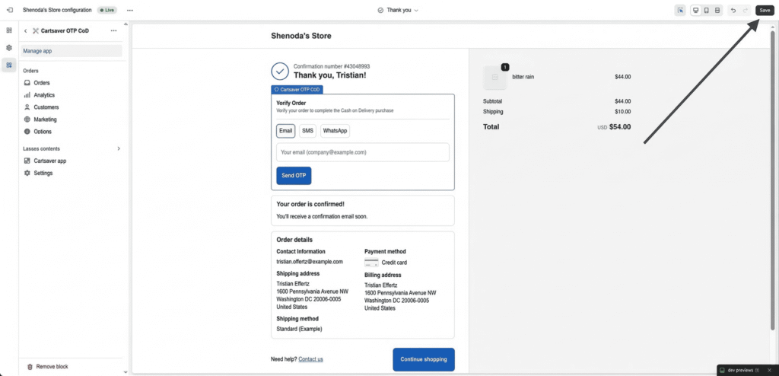Select the WhatsApp verification option

pyautogui.click(x=335, y=131)
